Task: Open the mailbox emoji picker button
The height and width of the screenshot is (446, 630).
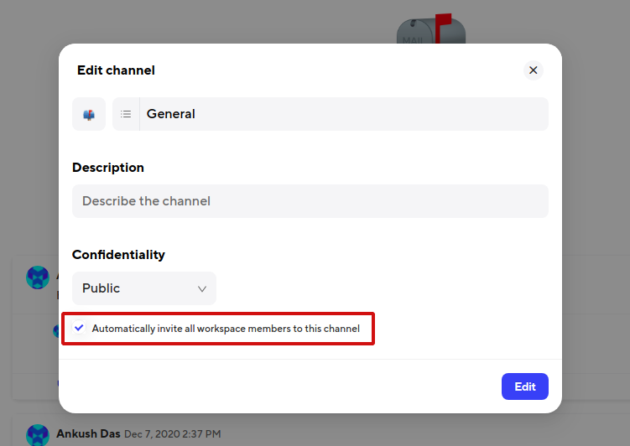Action: (89, 114)
